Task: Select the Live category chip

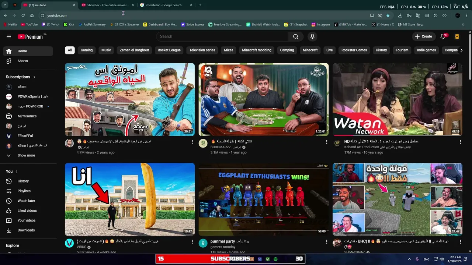Action: tap(329, 50)
